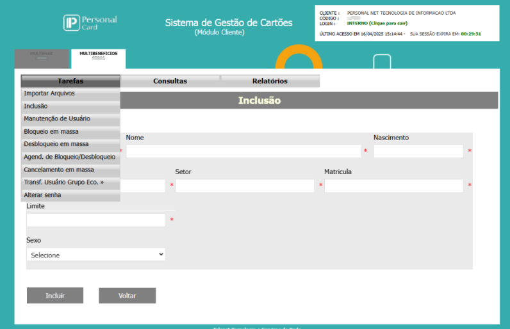The height and width of the screenshot is (329, 510).
Task: Click the Incluir button
Action: pyautogui.click(x=55, y=296)
